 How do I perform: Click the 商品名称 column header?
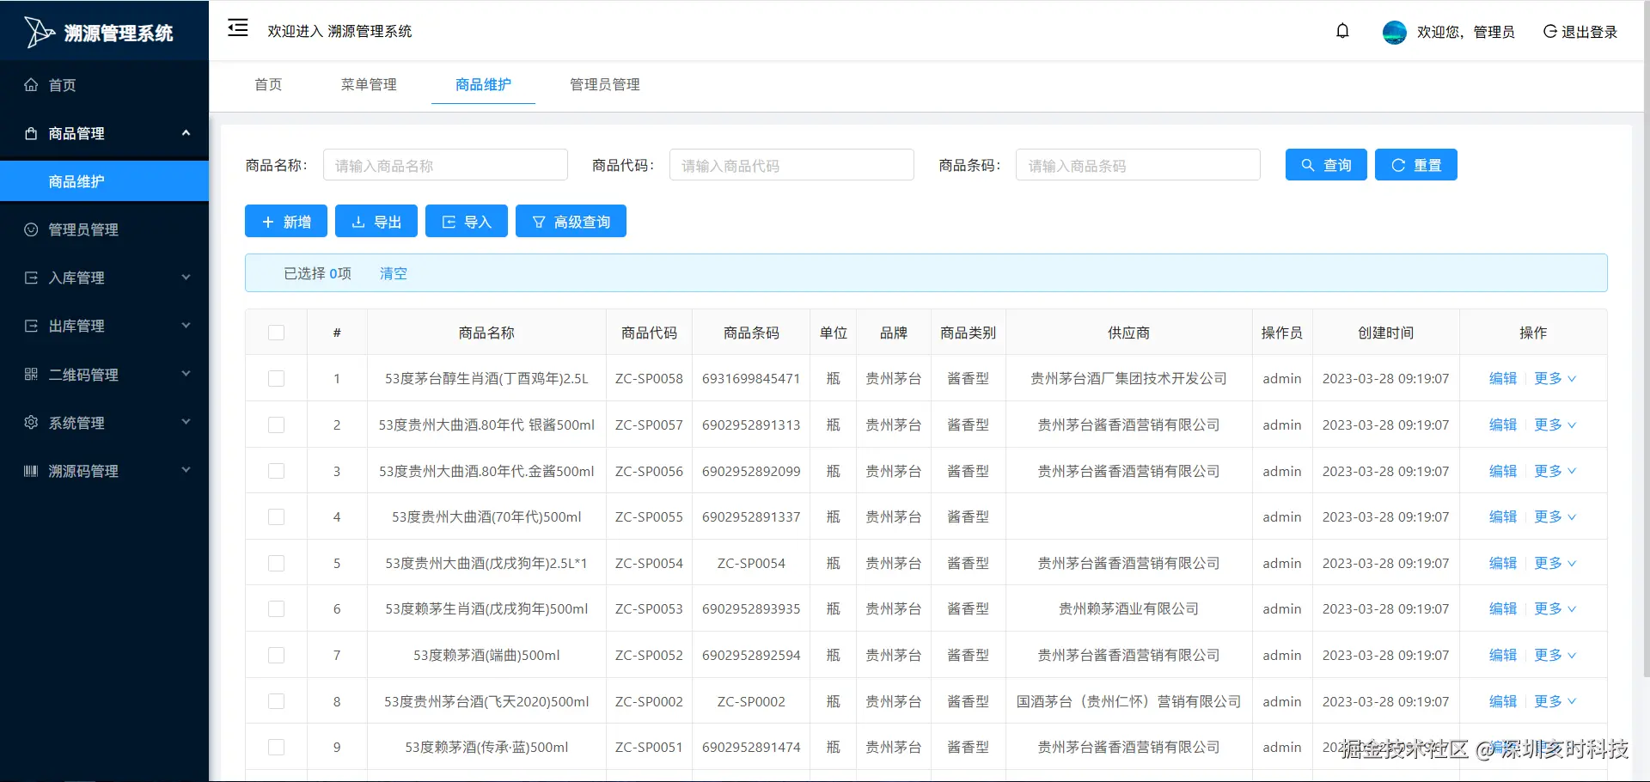pos(486,333)
